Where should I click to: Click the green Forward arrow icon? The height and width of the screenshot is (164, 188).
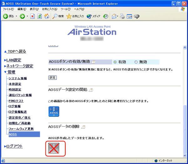pyautogui.click(x=22, y=16)
